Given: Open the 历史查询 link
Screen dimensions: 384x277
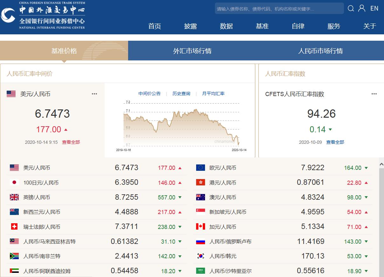Looking at the screenshot, I should coord(181,93).
